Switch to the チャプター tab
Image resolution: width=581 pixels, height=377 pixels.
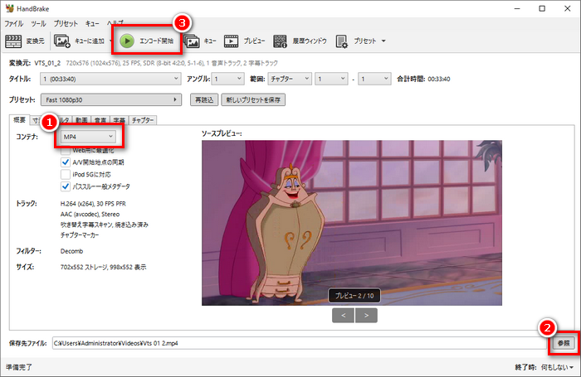point(143,120)
